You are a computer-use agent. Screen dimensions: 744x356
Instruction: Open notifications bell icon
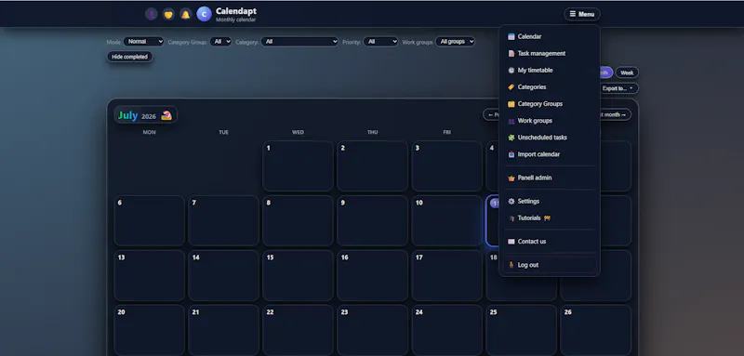pyautogui.click(x=185, y=14)
